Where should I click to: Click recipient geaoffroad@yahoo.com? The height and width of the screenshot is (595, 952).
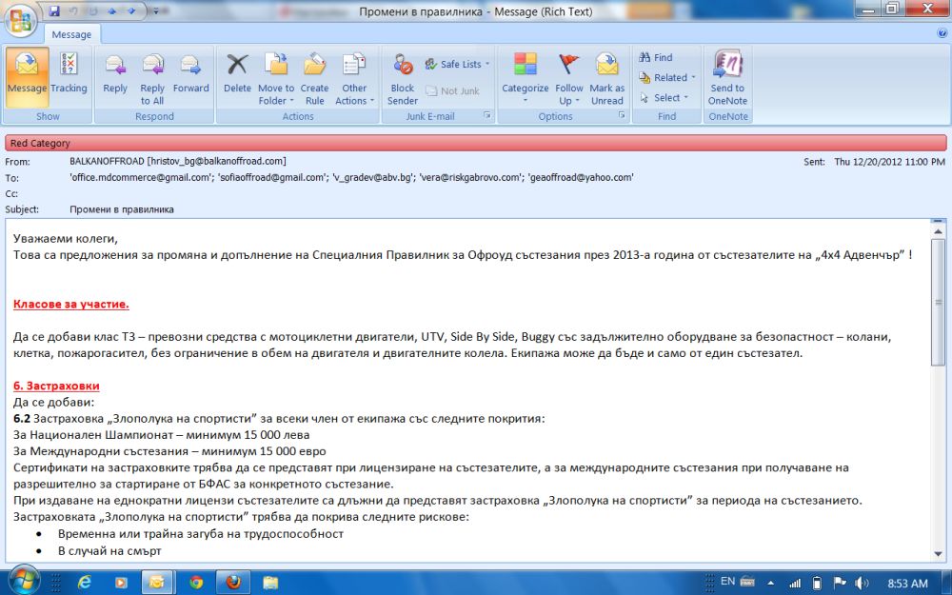581,177
